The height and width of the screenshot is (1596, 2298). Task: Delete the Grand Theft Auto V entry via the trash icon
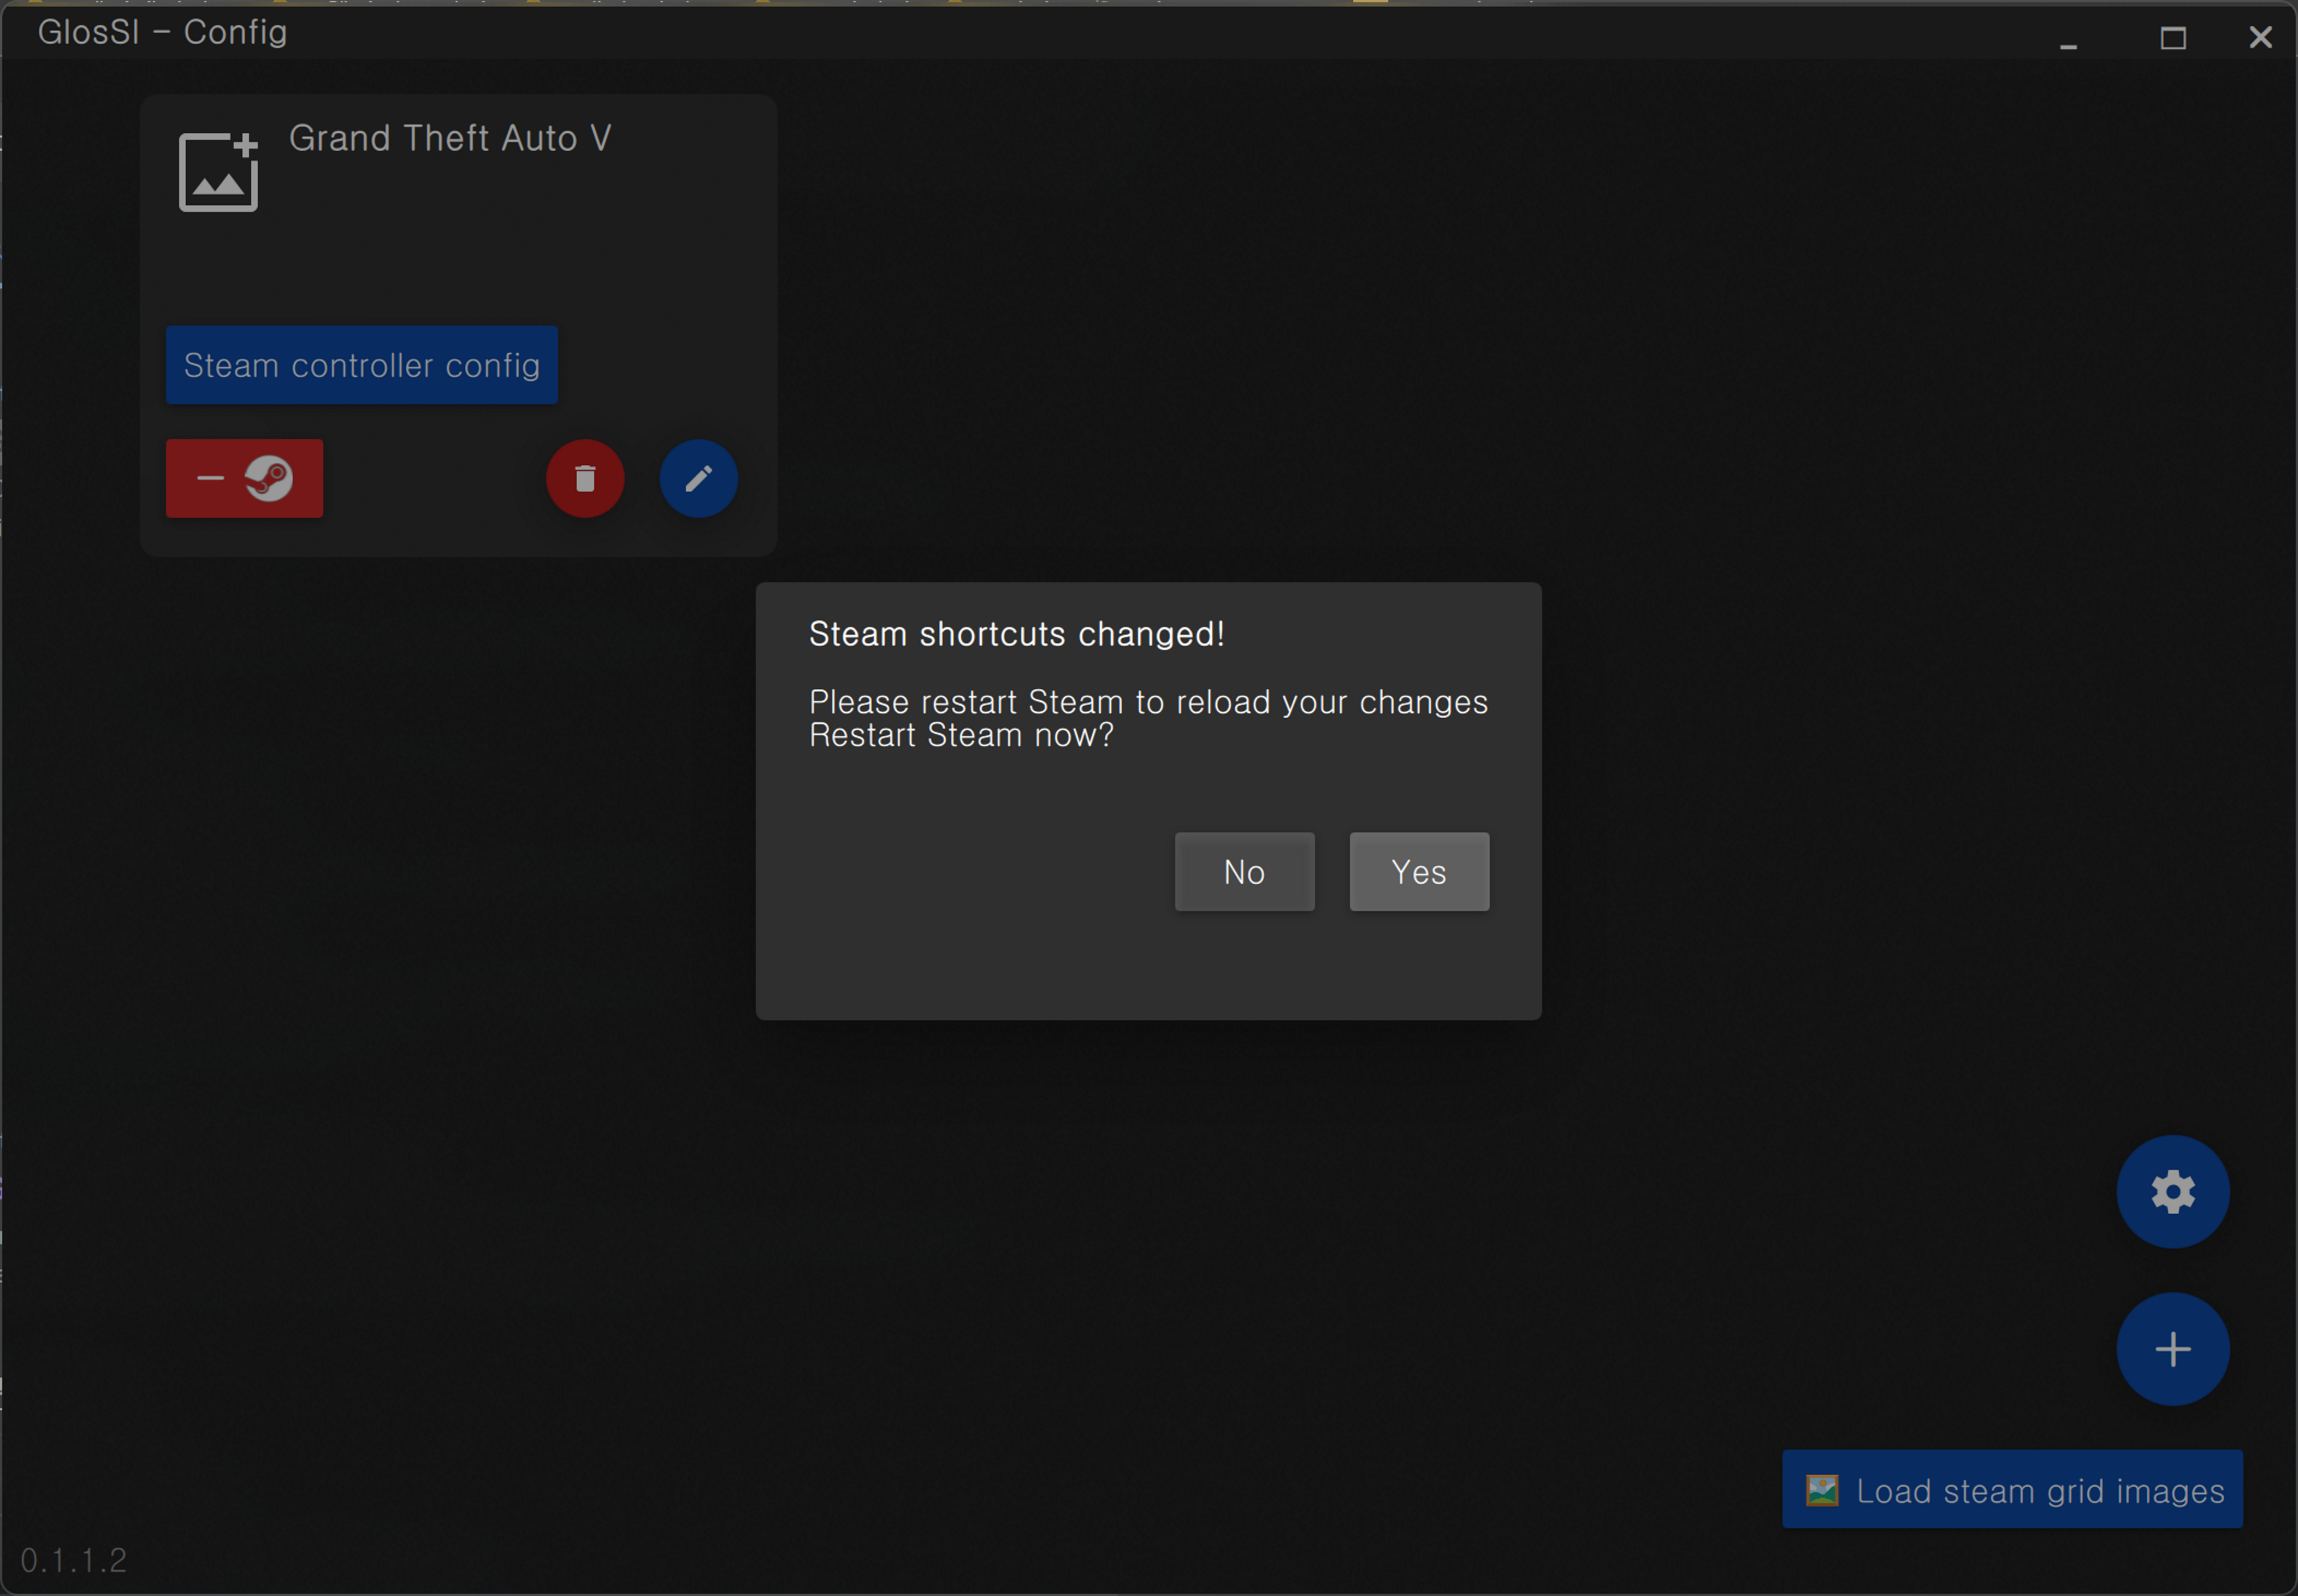click(585, 479)
